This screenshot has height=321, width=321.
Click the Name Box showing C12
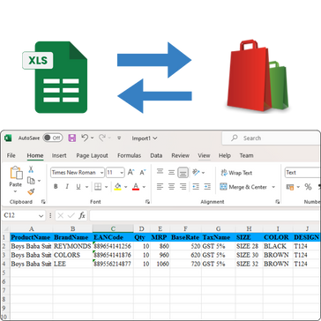click(x=24, y=215)
